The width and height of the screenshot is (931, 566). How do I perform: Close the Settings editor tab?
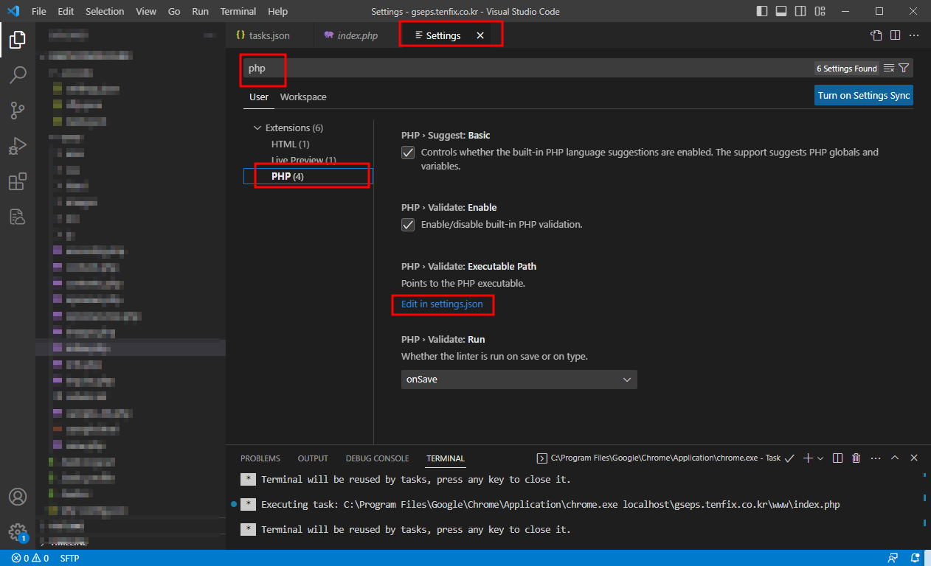(x=480, y=35)
